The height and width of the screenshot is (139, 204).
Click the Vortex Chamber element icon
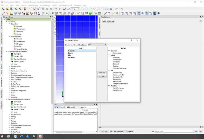(x=15, y=49)
